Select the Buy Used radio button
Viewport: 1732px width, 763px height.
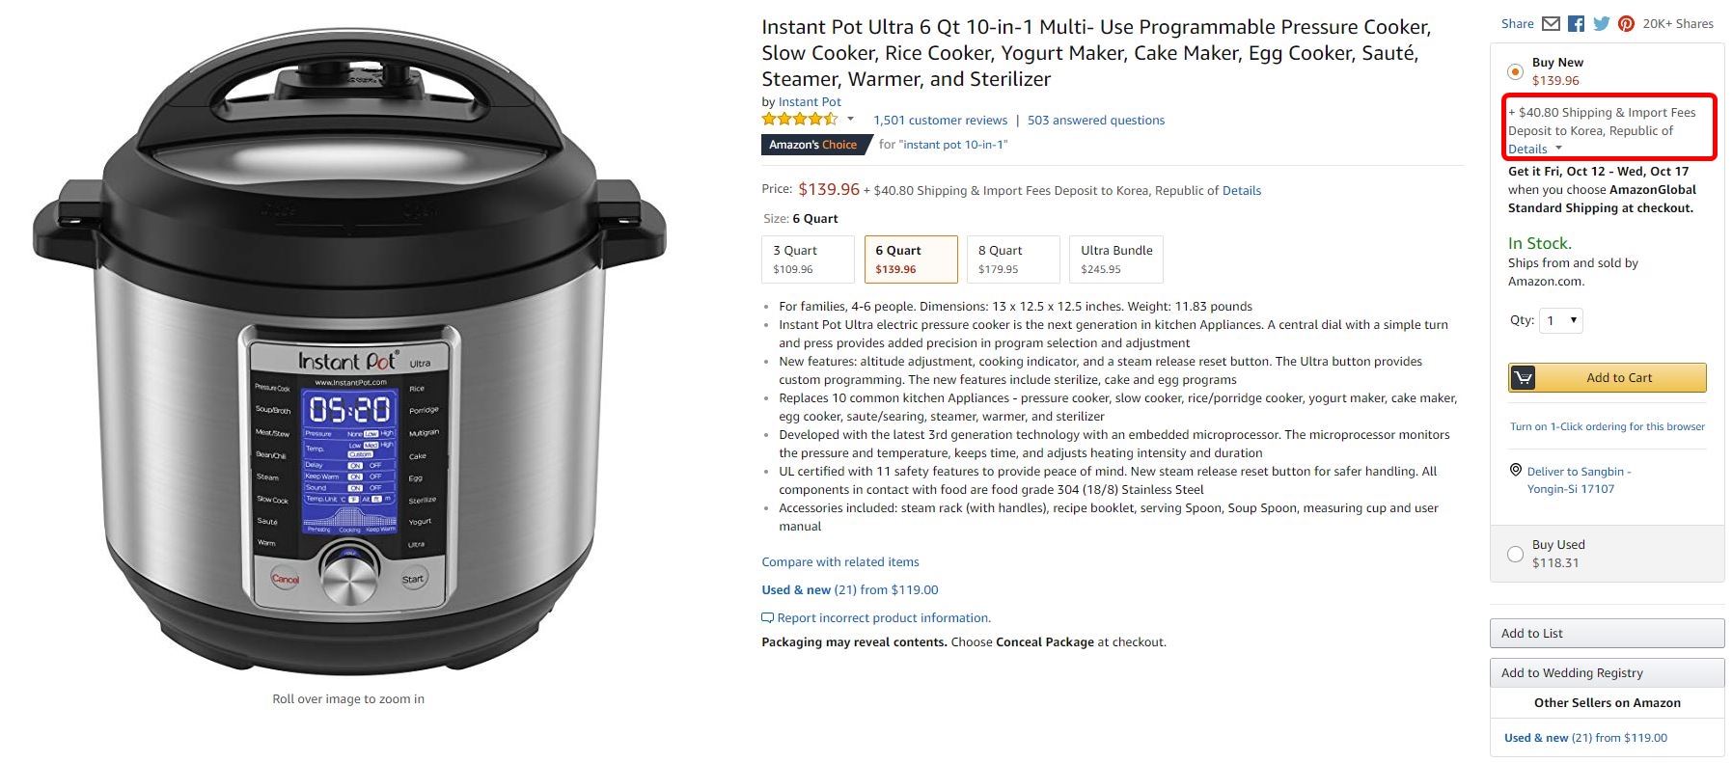point(1515,554)
